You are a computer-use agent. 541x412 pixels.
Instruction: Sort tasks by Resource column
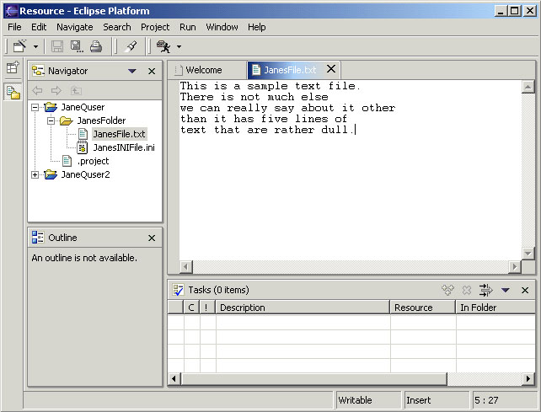[423, 307]
